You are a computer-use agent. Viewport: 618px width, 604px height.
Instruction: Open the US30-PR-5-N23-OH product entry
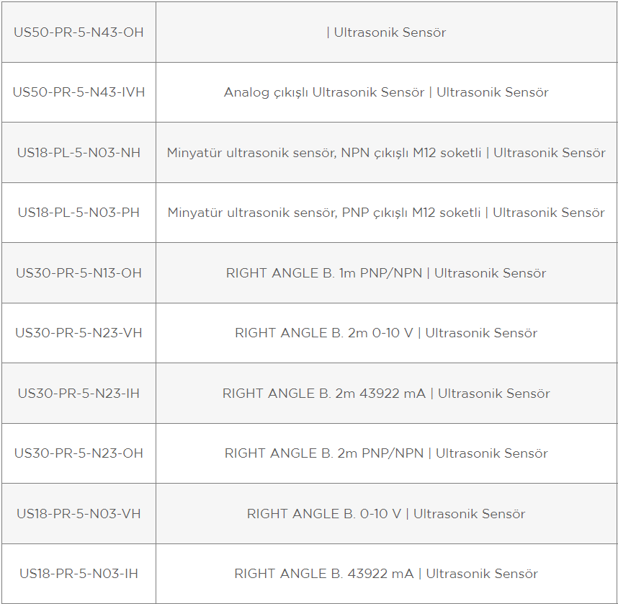click(79, 453)
